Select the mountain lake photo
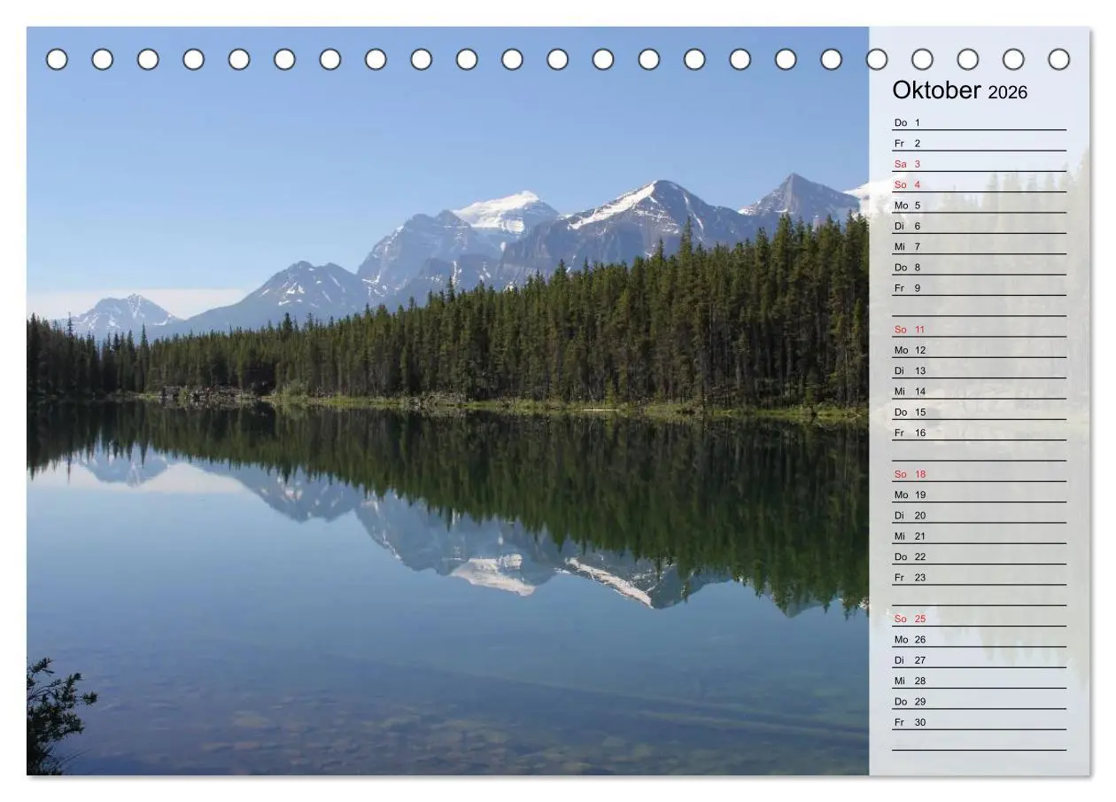 click(448, 401)
